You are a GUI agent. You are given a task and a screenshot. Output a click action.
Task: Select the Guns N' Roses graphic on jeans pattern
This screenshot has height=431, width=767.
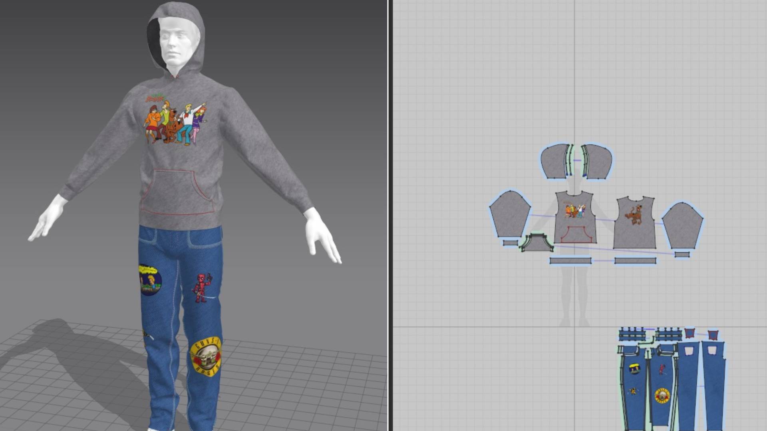point(662,395)
